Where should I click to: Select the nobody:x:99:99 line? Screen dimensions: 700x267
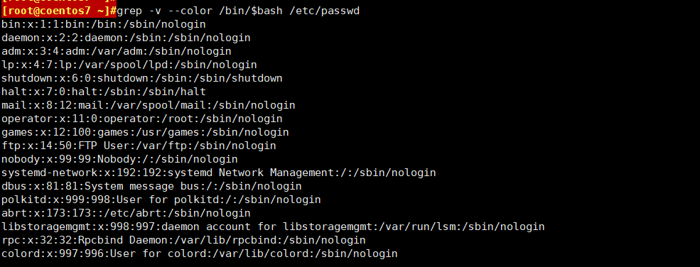pos(119,159)
